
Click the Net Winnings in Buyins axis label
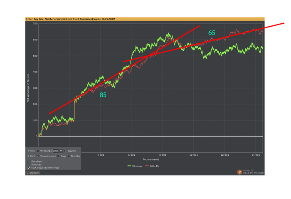[28, 88]
